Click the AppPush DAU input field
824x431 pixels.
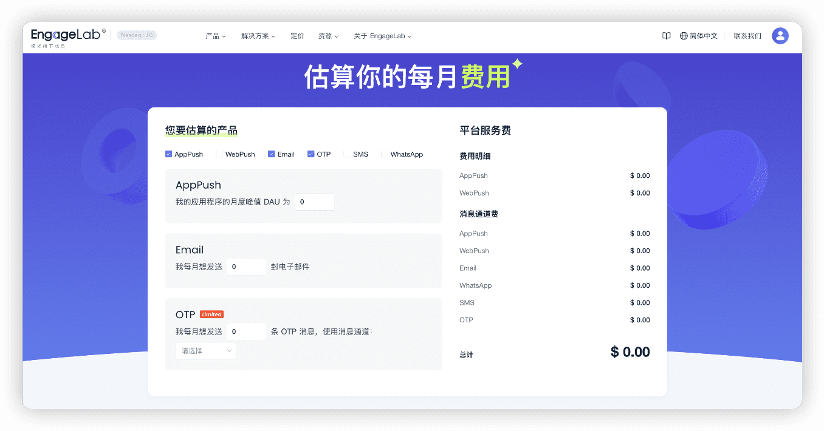315,202
